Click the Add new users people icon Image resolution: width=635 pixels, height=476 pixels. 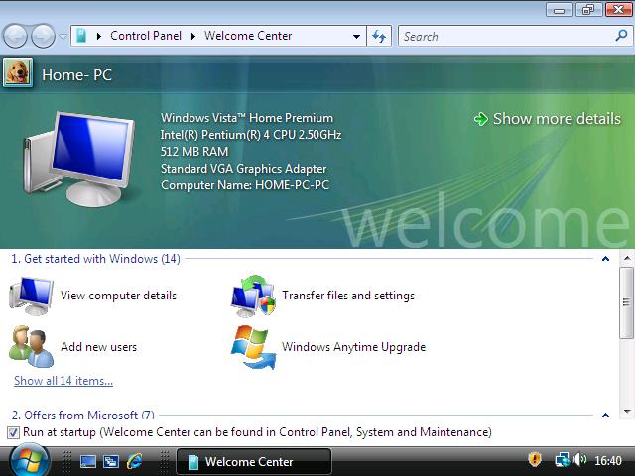point(31,347)
